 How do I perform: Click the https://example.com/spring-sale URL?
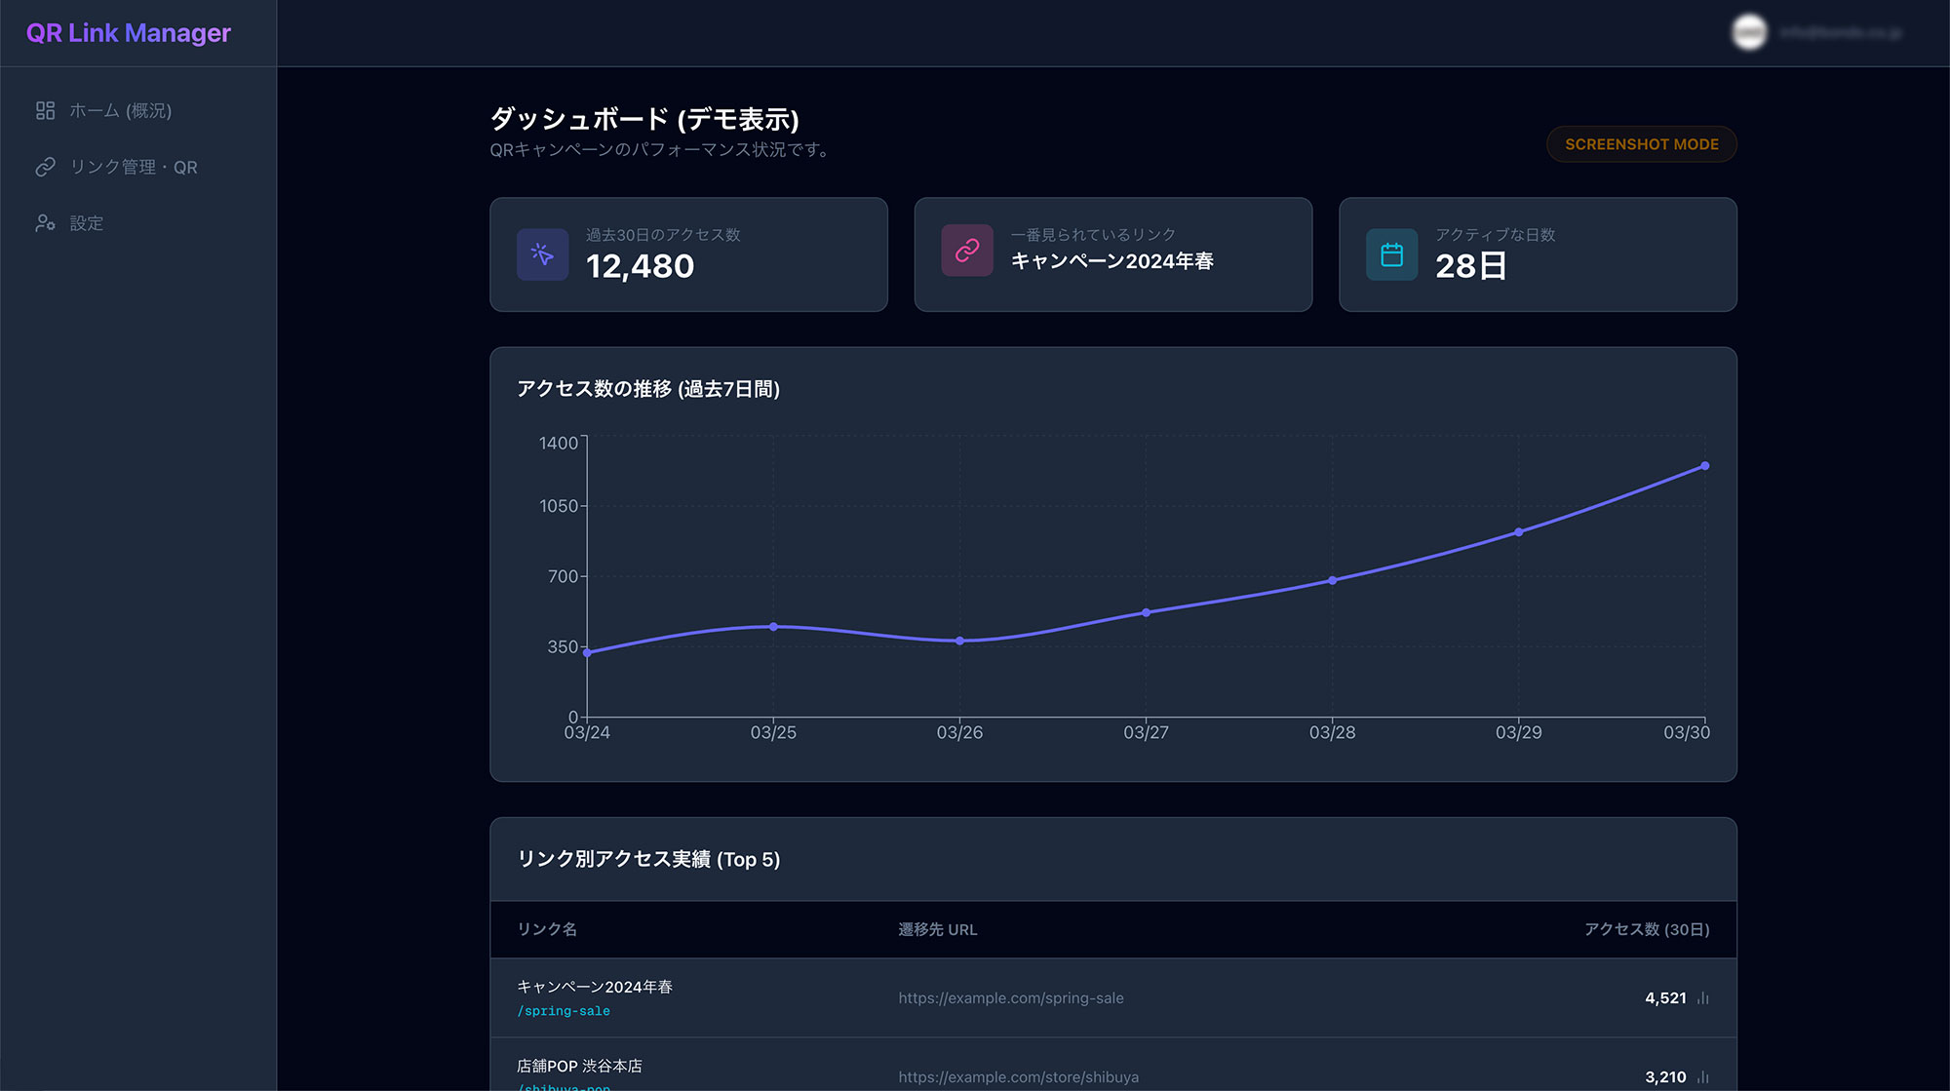pyautogui.click(x=1011, y=998)
